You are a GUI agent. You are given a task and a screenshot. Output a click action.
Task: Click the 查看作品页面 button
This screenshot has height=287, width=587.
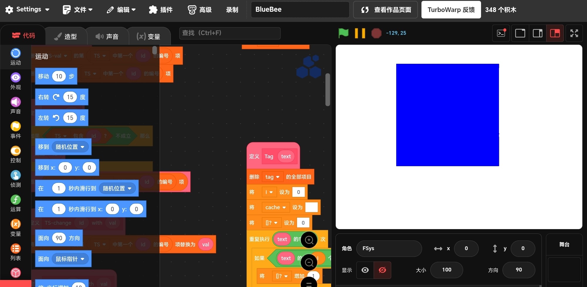click(385, 10)
